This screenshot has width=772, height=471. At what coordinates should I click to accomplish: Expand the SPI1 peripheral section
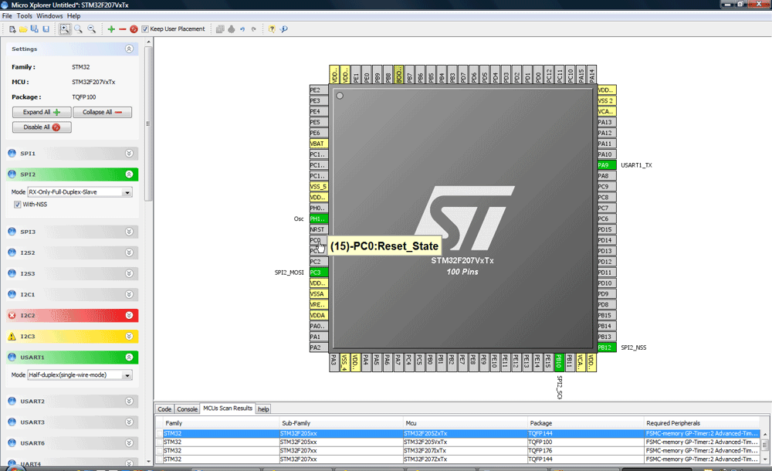(x=129, y=154)
